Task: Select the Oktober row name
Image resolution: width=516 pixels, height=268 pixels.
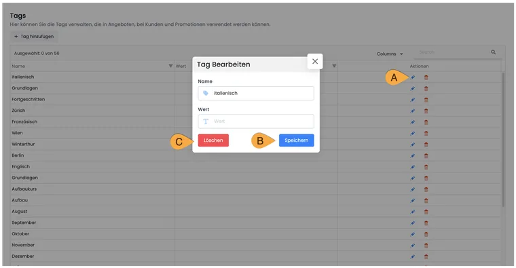Action: tap(20, 234)
